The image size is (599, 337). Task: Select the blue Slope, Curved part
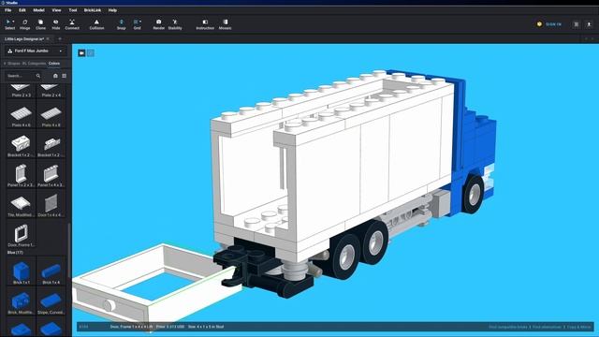click(51, 301)
